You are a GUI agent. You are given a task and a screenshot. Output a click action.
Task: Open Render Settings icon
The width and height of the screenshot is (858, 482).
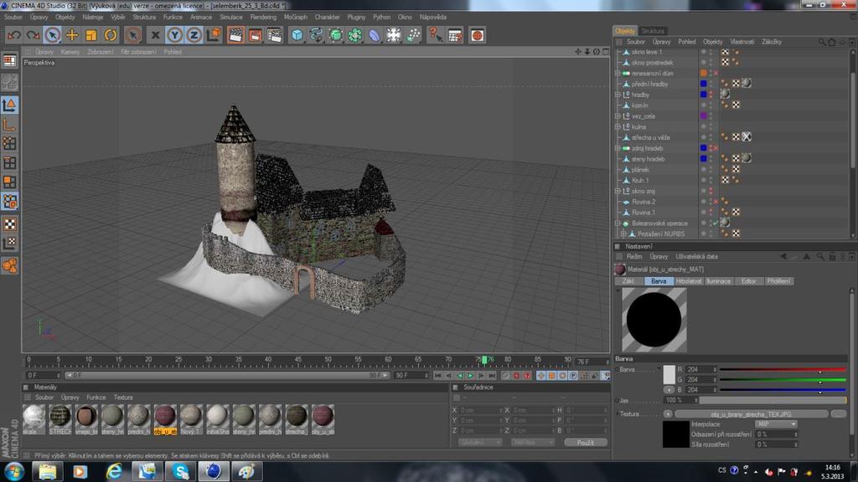275,35
